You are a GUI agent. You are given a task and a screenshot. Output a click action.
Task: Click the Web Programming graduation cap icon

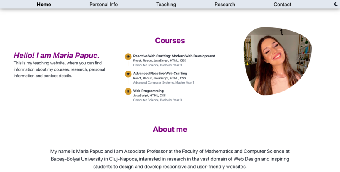128,91
